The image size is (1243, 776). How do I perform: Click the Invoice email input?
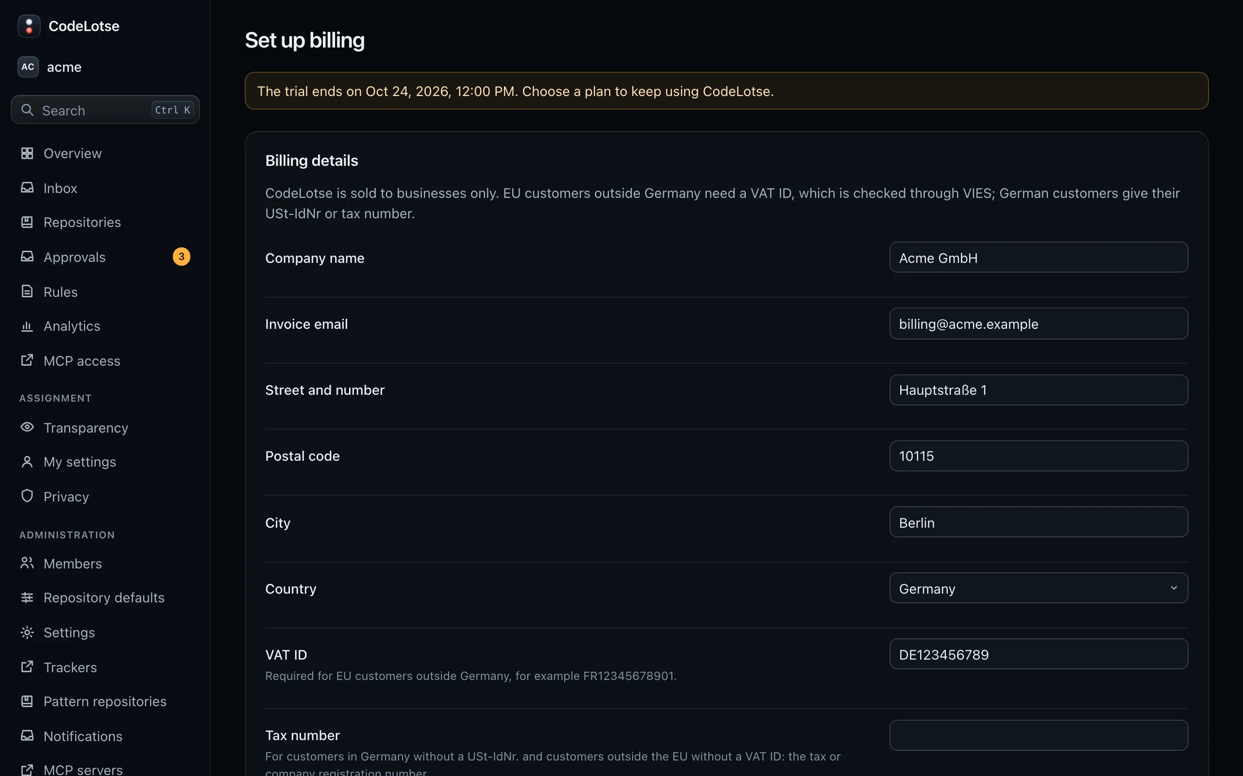click(1039, 324)
